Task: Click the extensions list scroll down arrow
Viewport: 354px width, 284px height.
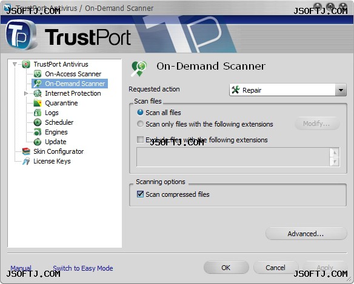Action: click(x=335, y=162)
